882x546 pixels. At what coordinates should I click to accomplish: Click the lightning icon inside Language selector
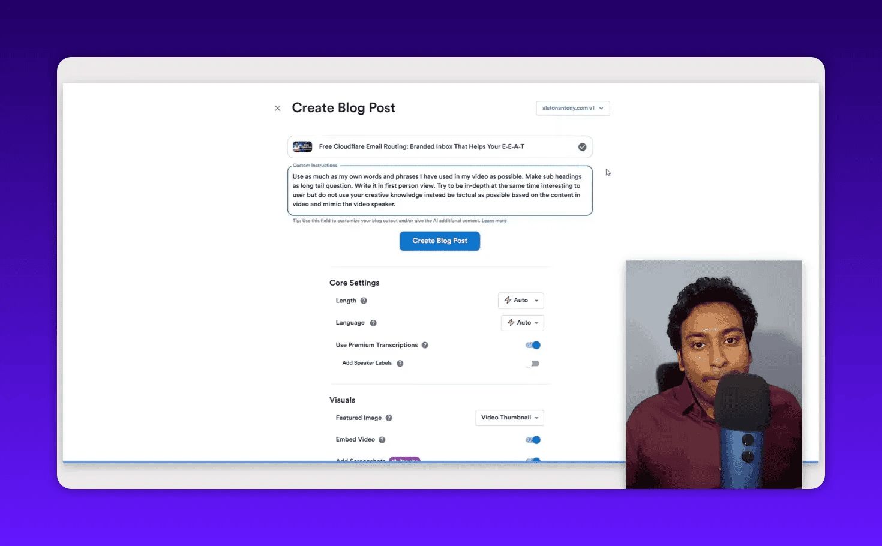pos(511,323)
